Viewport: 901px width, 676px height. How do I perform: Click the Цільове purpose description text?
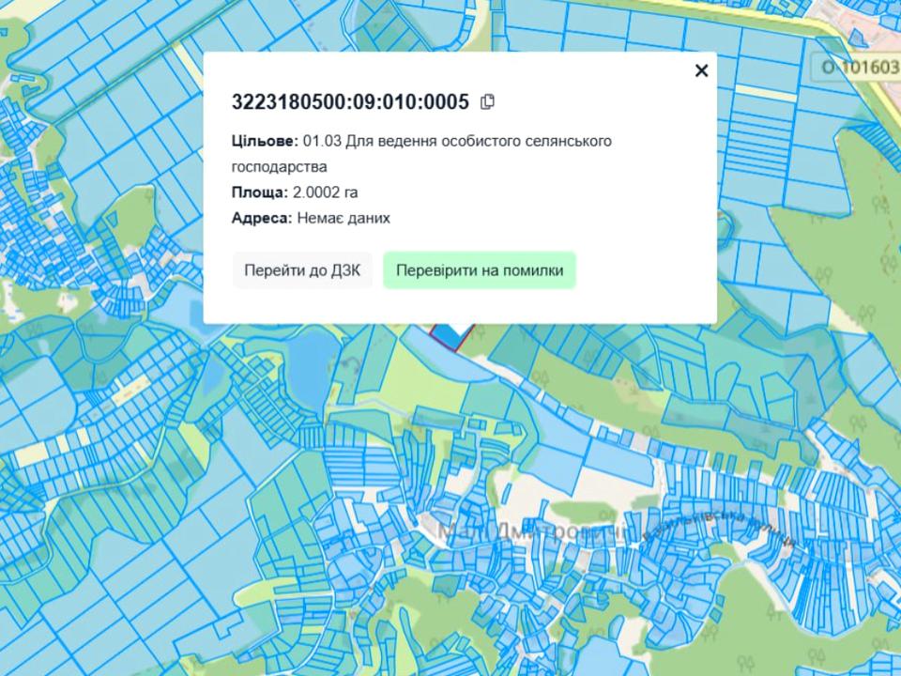tap(421, 153)
